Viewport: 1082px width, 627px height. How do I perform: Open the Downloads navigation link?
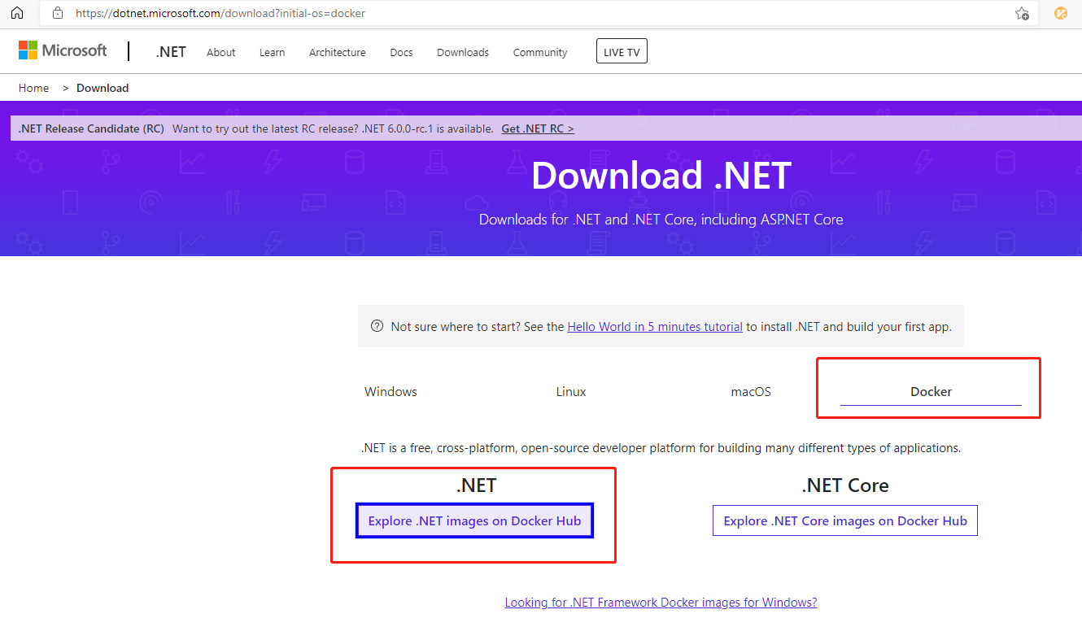click(x=463, y=52)
